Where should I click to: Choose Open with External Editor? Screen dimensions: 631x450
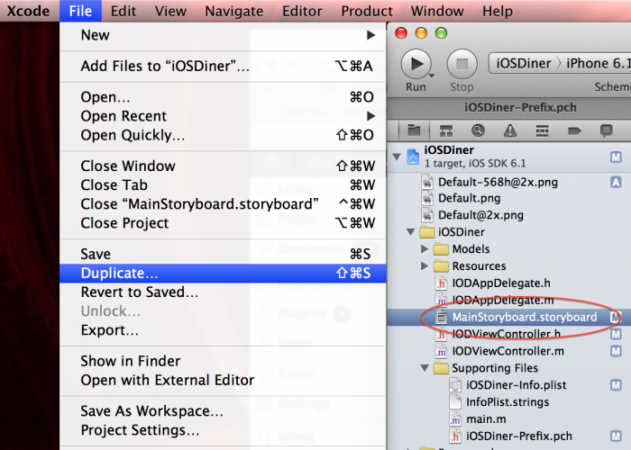click(223, 381)
